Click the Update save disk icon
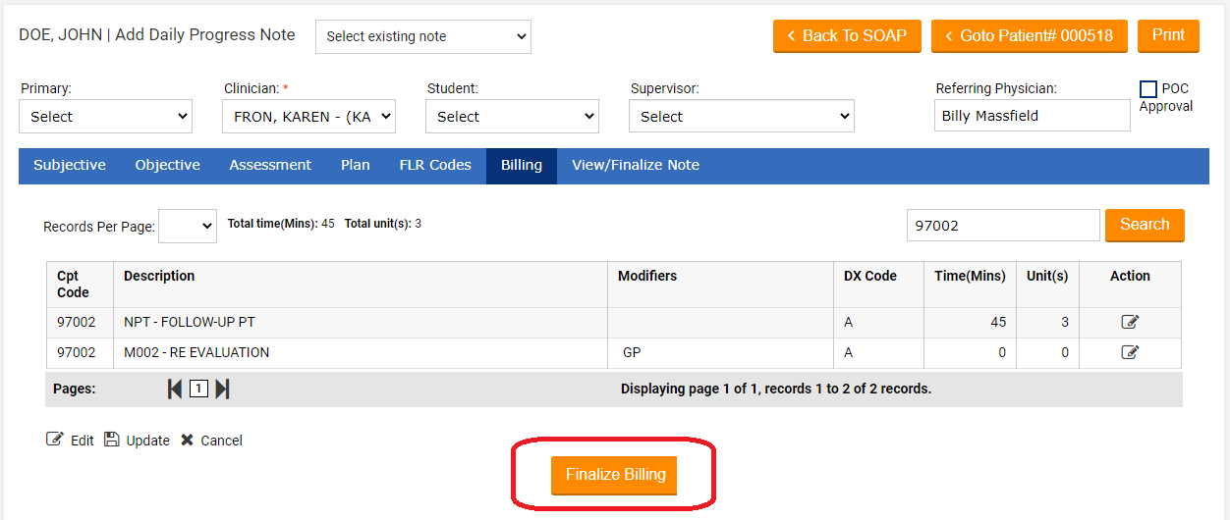Screen dimensions: 1230x520 (111, 440)
